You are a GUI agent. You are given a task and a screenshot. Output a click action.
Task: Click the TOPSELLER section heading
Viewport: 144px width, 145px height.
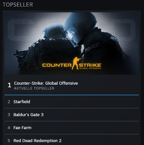pos(18,5)
